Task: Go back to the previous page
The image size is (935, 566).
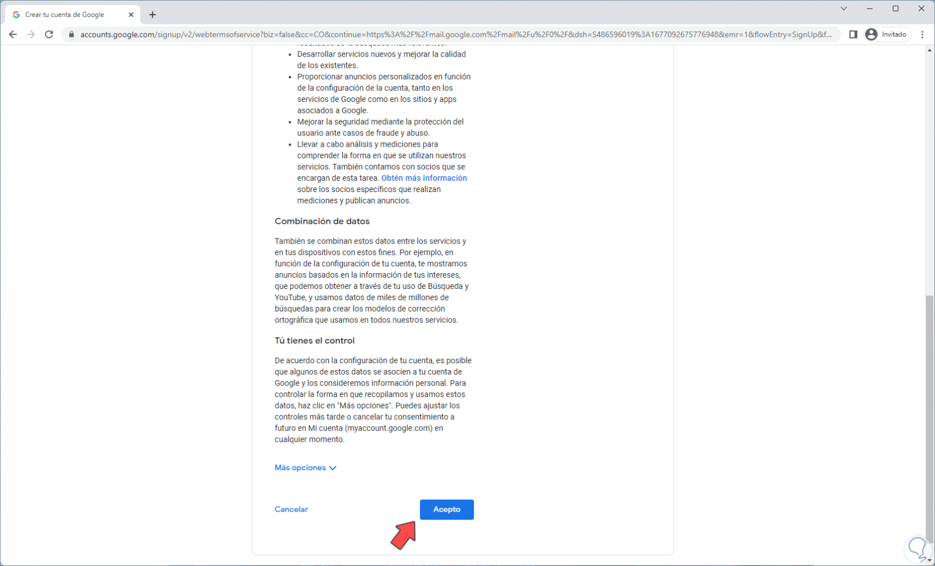Action: [13, 35]
